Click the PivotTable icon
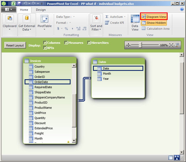Viewport: 186px width, 162px height. click(44, 19)
